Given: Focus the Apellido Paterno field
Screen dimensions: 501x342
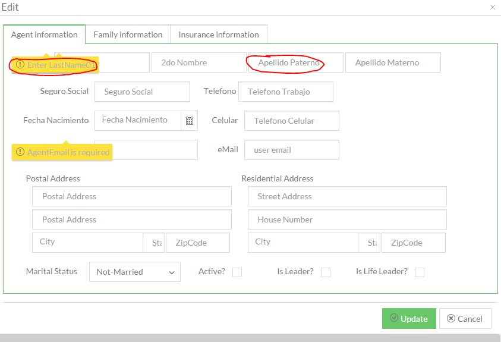Looking at the screenshot, I should 295,62.
